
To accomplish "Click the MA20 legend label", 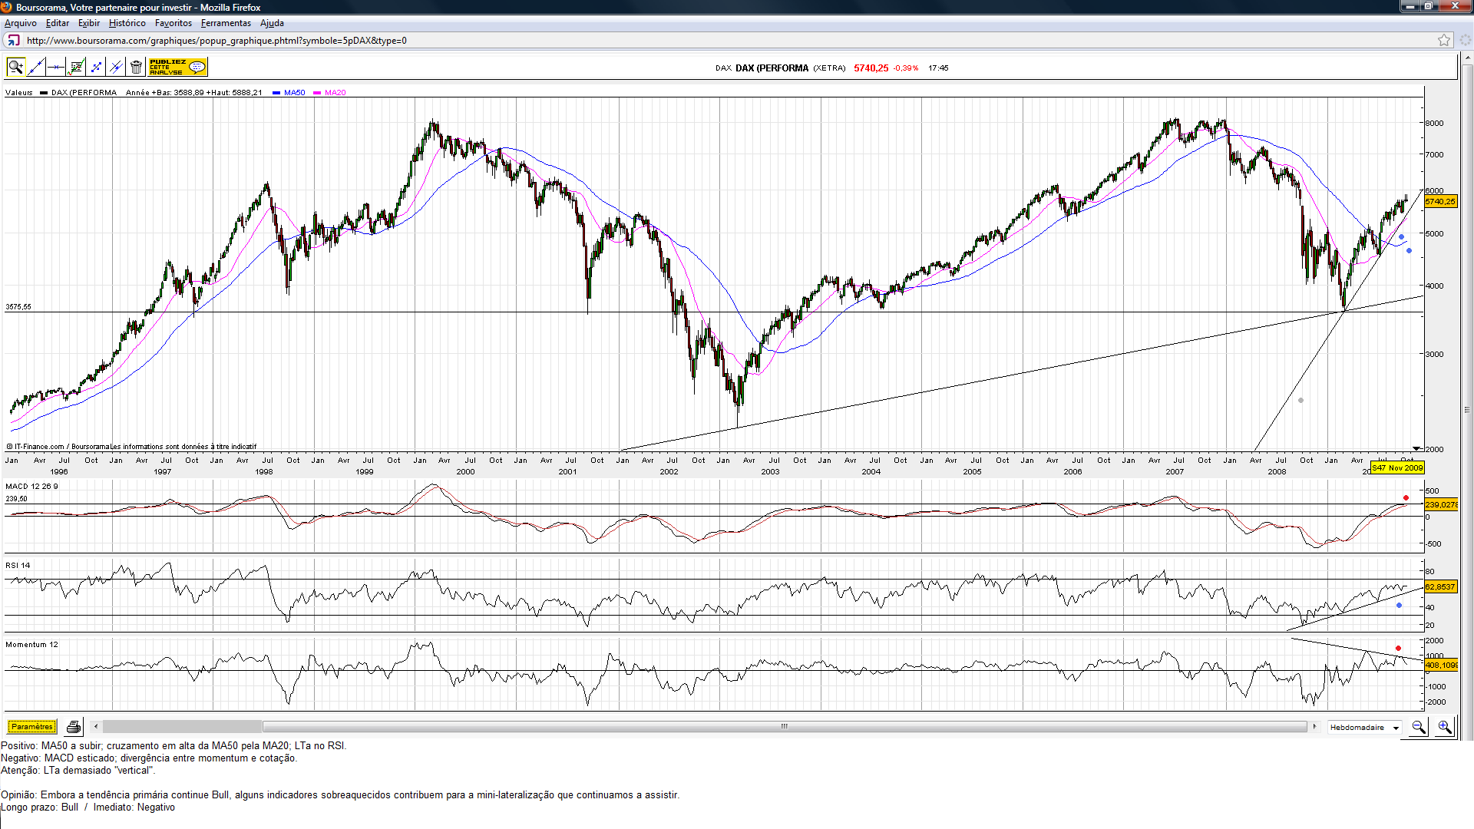I will [x=335, y=93].
